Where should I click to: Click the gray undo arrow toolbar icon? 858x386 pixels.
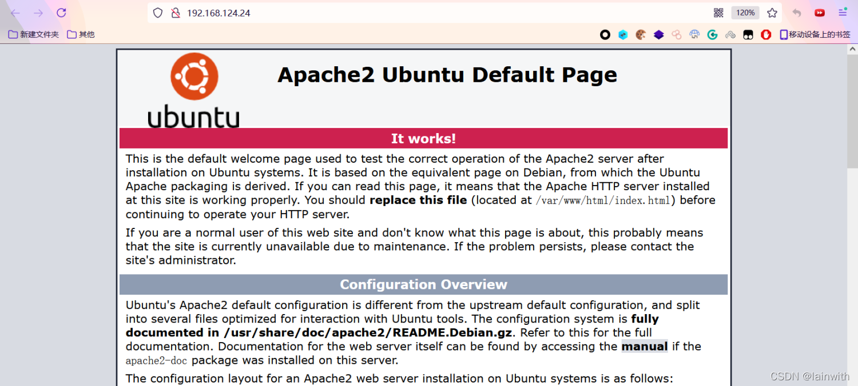(797, 13)
